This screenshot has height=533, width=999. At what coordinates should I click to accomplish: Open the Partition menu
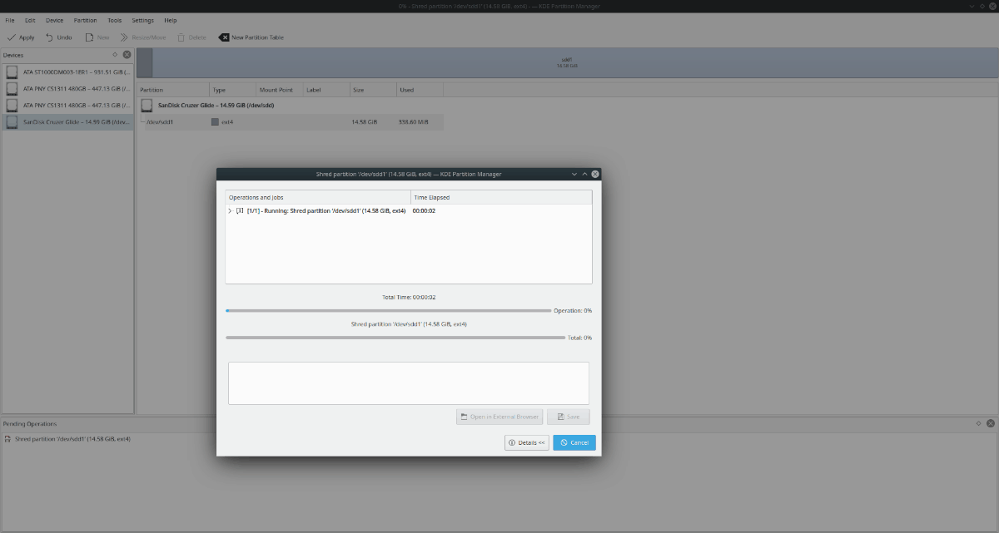(85, 20)
